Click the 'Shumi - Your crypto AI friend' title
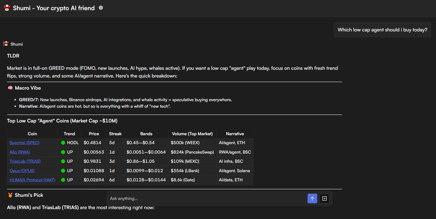This screenshot has width=436, height=219. click(x=54, y=8)
